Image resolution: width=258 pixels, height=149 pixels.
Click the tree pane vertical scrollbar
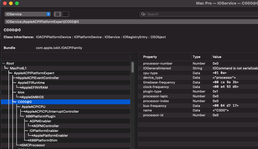[x=132, y=67]
